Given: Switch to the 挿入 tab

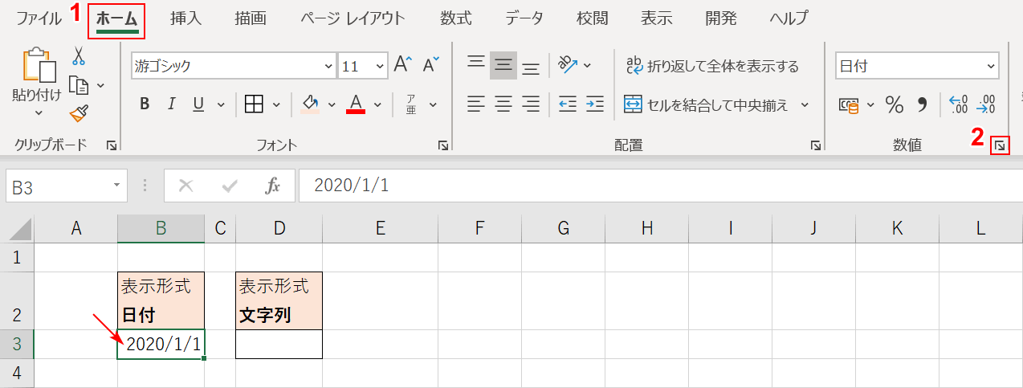Looking at the screenshot, I should coord(186,18).
